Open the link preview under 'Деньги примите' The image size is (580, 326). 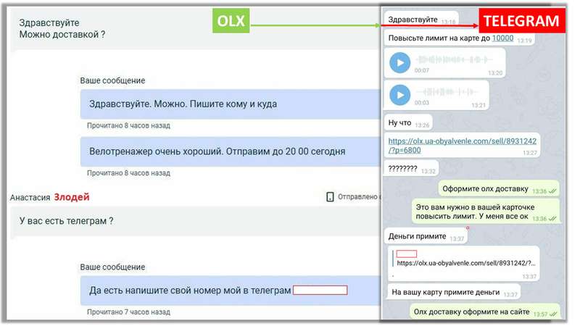pos(463,263)
